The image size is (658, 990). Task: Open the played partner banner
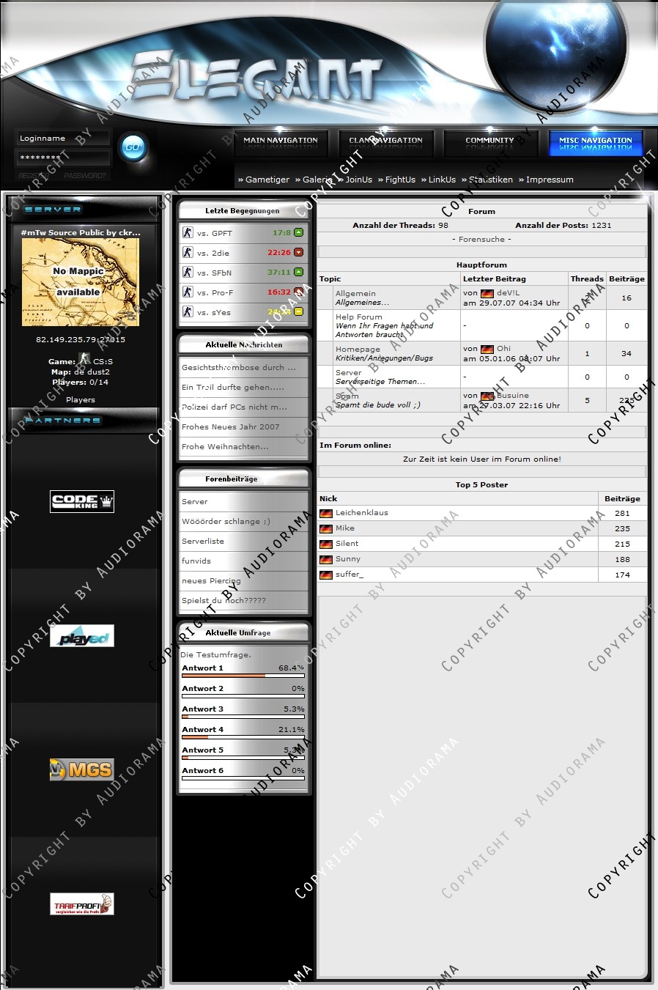tap(82, 637)
